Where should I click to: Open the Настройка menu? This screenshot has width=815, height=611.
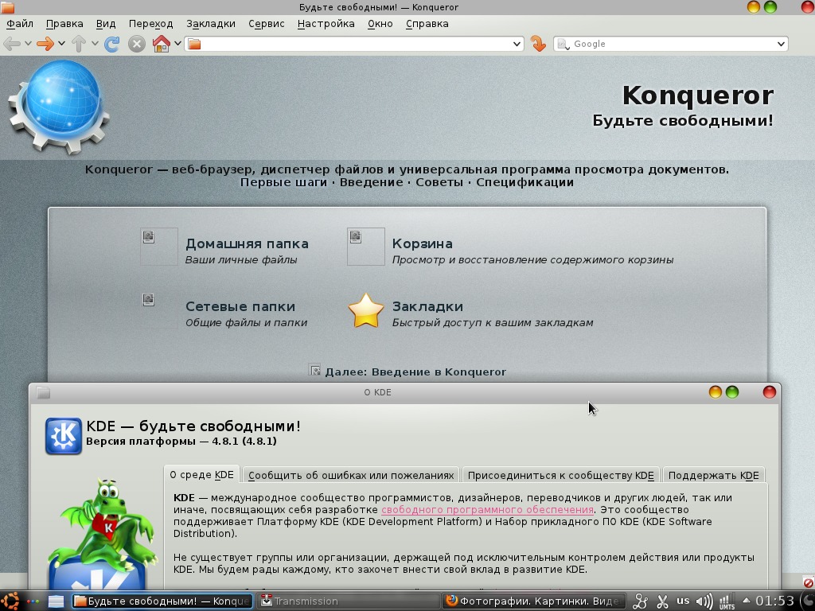(326, 24)
